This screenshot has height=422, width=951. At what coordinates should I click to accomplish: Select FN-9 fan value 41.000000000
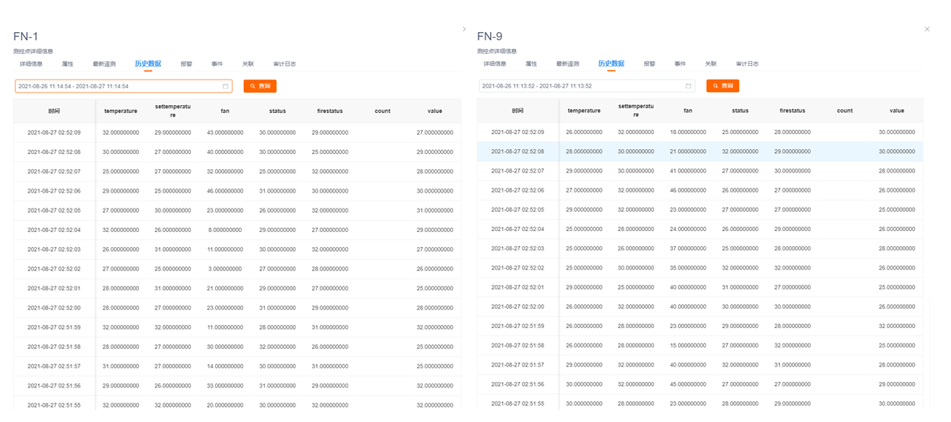tap(688, 171)
